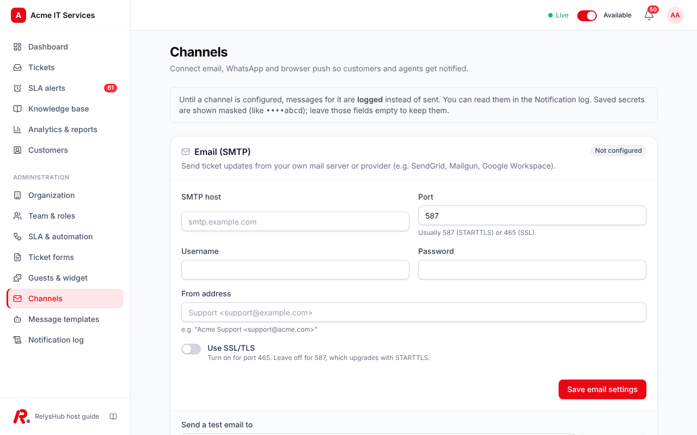The height and width of the screenshot is (435, 697).
Task: Open notifications bell with 50 badge
Action: tap(649, 15)
